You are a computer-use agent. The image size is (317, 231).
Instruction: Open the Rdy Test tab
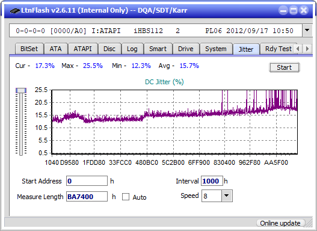pyautogui.click(x=278, y=49)
